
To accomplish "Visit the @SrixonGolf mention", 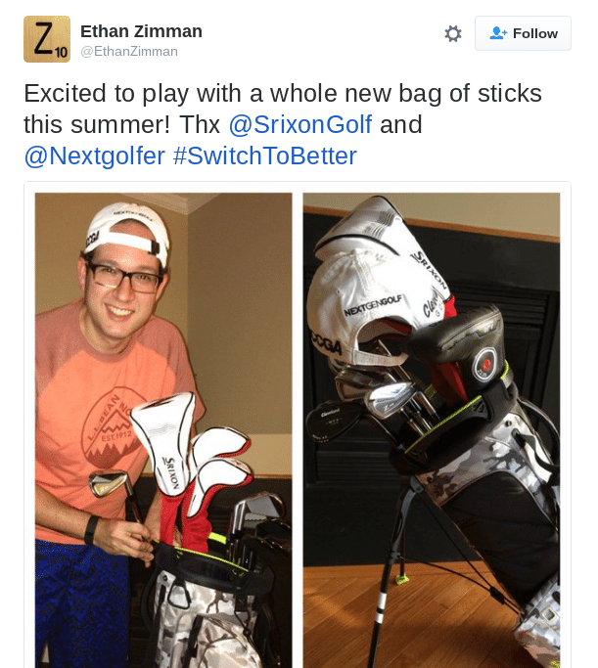I will click(x=300, y=124).
